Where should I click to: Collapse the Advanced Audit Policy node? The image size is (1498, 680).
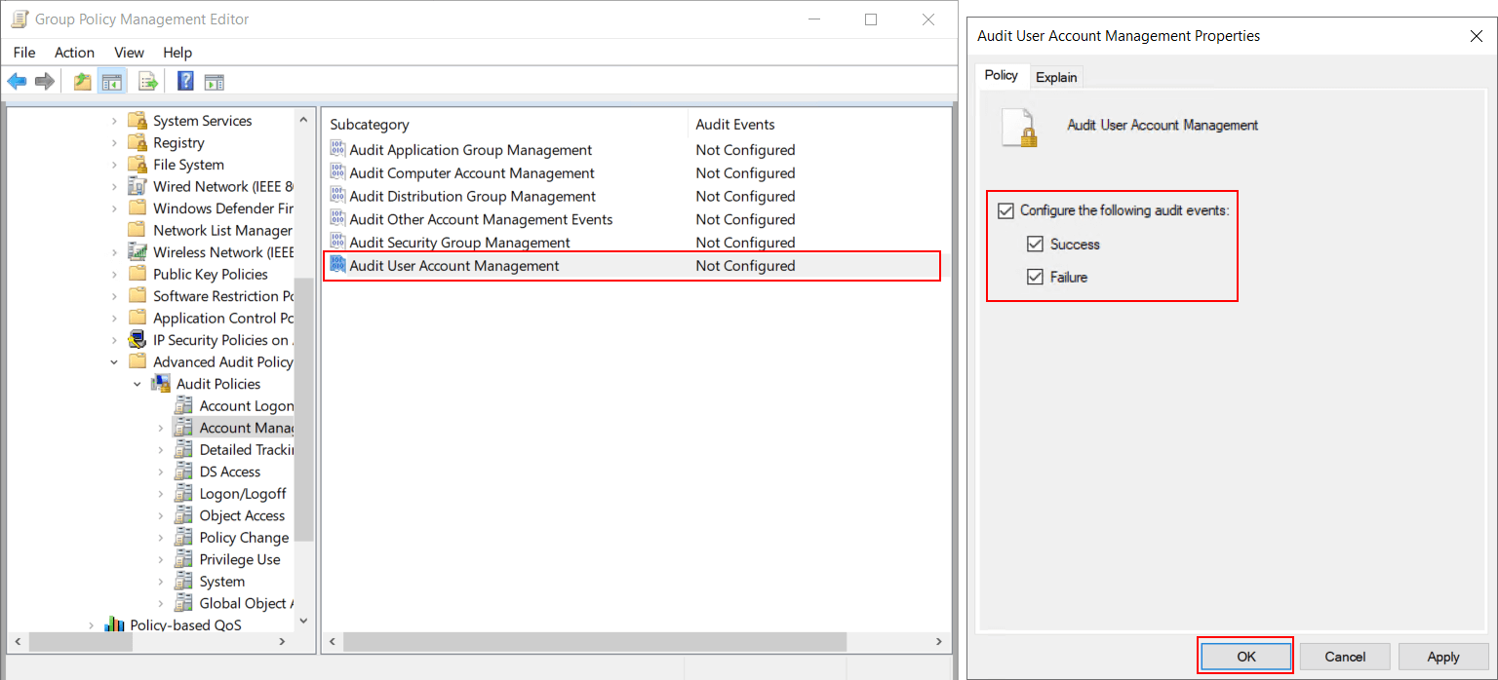point(114,361)
